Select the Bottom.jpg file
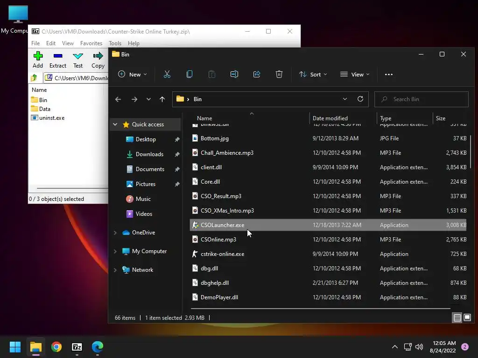The height and width of the screenshot is (358, 478). pos(328,138)
